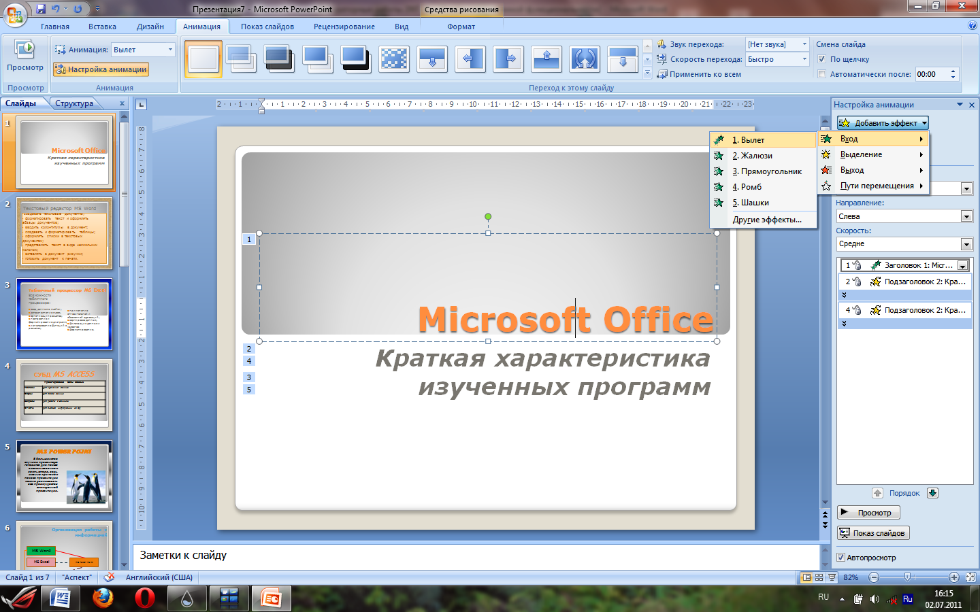Close the animation settings task pane

click(972, 105)
